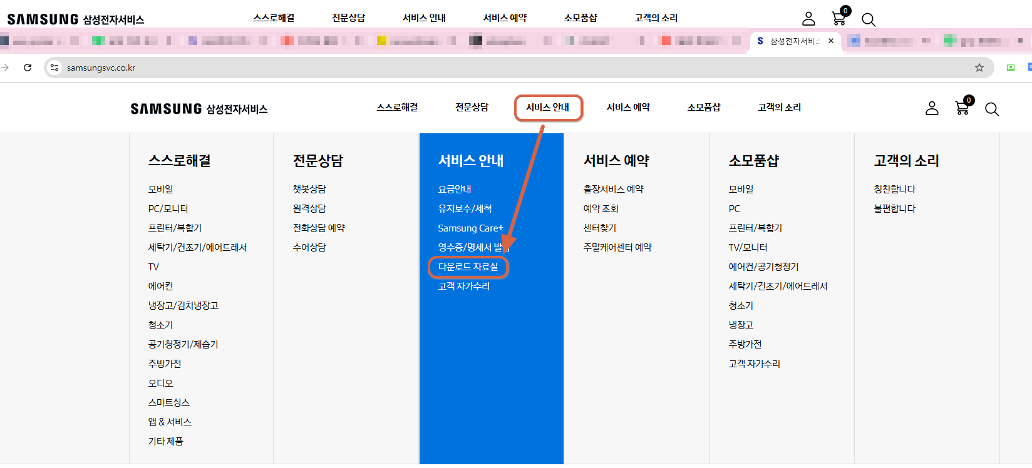Screen dimensions: 1032x468
Task: Click the SAMSUNG 삼성전자서비스 logo in main site header
Action: point(199,109)
